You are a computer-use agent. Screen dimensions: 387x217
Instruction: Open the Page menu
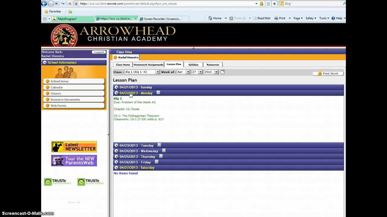(298, 18)
